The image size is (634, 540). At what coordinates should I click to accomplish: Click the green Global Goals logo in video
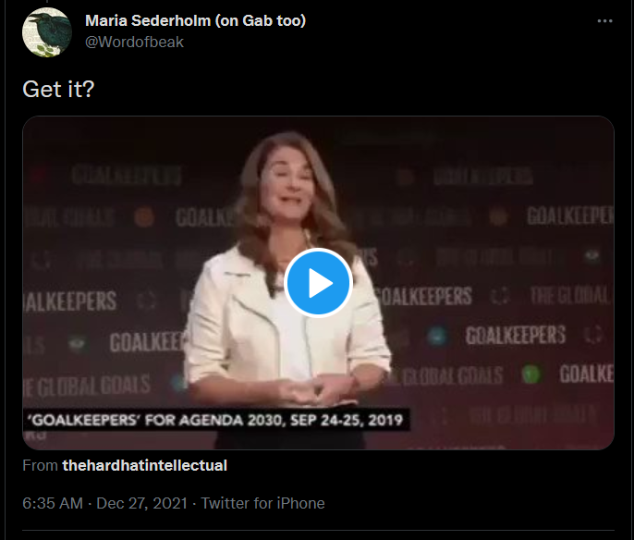pyautogui.click(x=530, y=374)
